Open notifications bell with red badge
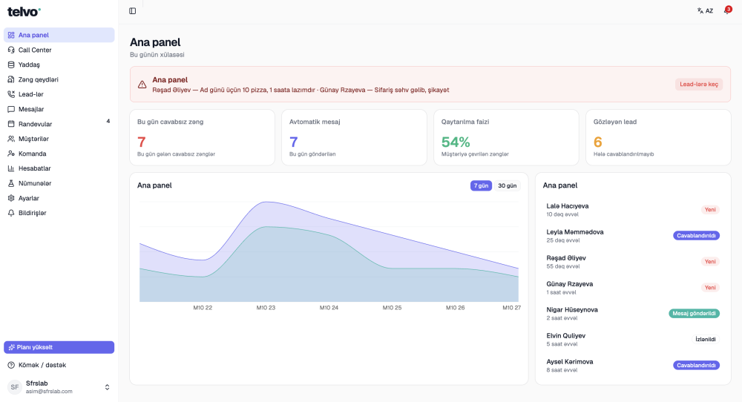 coord(727,10)
